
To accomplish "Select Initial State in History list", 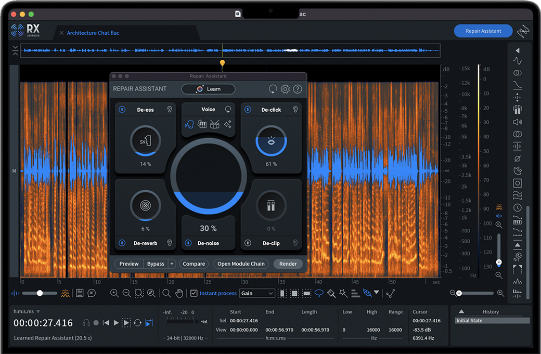I will tap(469, 321).
